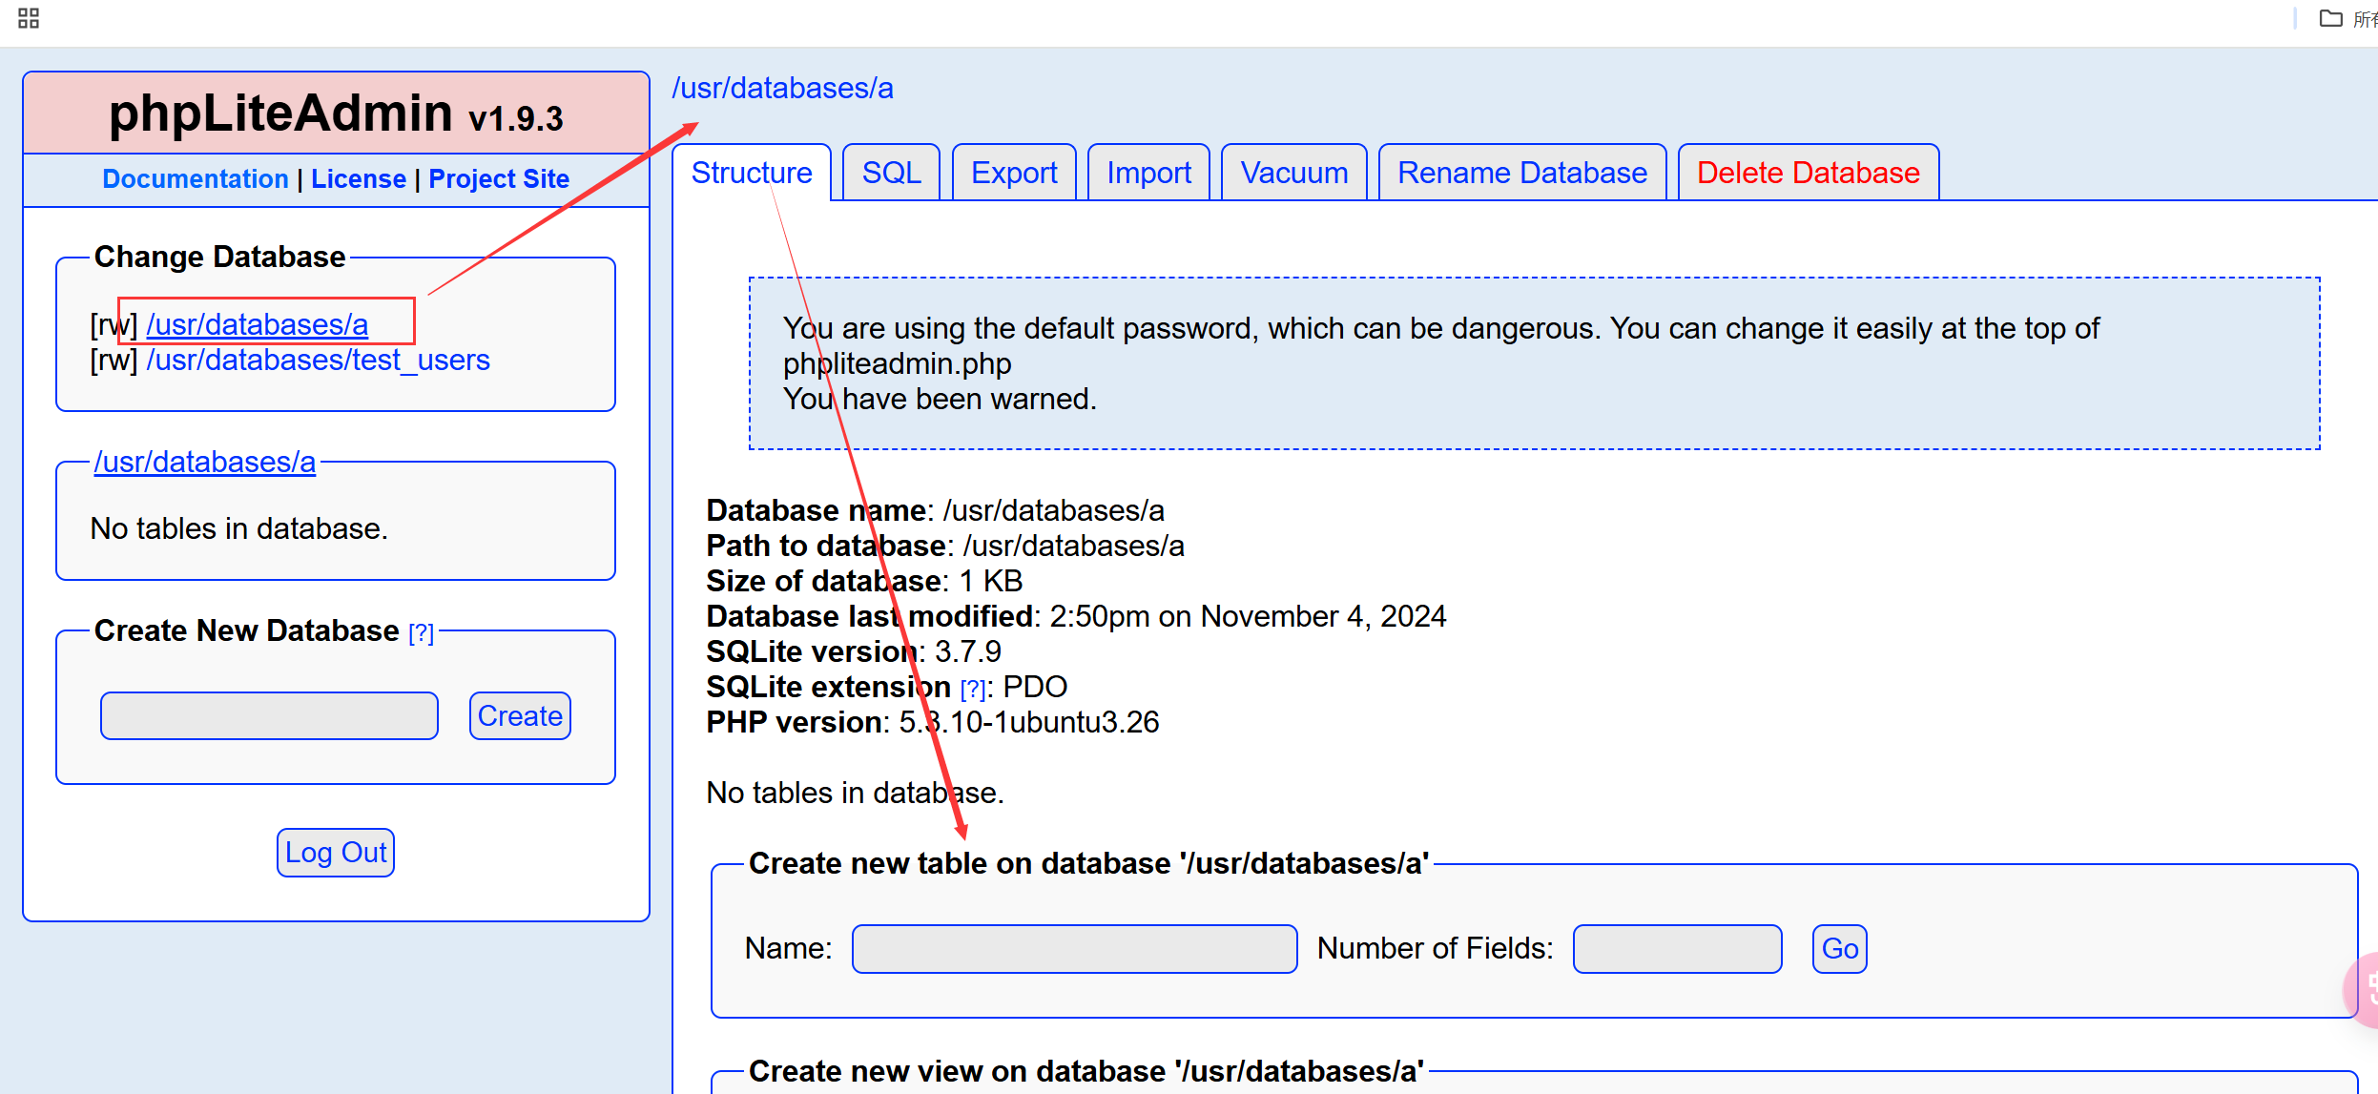Click the phpLiteAdmin v1.9.3 title
Screen dimensions: 2378x1094
[336, 114]
